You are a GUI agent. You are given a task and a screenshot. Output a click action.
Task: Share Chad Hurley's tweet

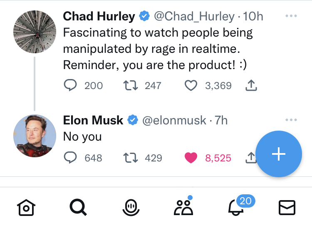click(251, 86)
